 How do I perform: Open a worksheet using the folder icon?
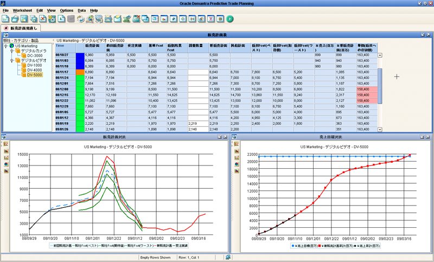(x=15, y=19)
